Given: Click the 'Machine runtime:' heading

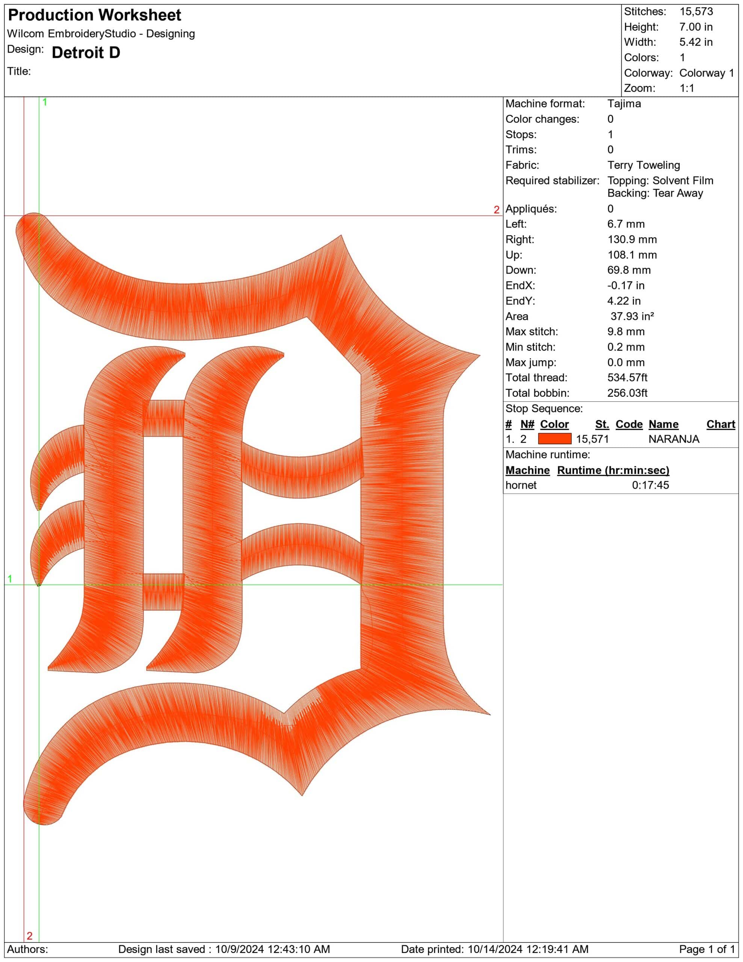Looking at the screenshot, I should [547, 455].
